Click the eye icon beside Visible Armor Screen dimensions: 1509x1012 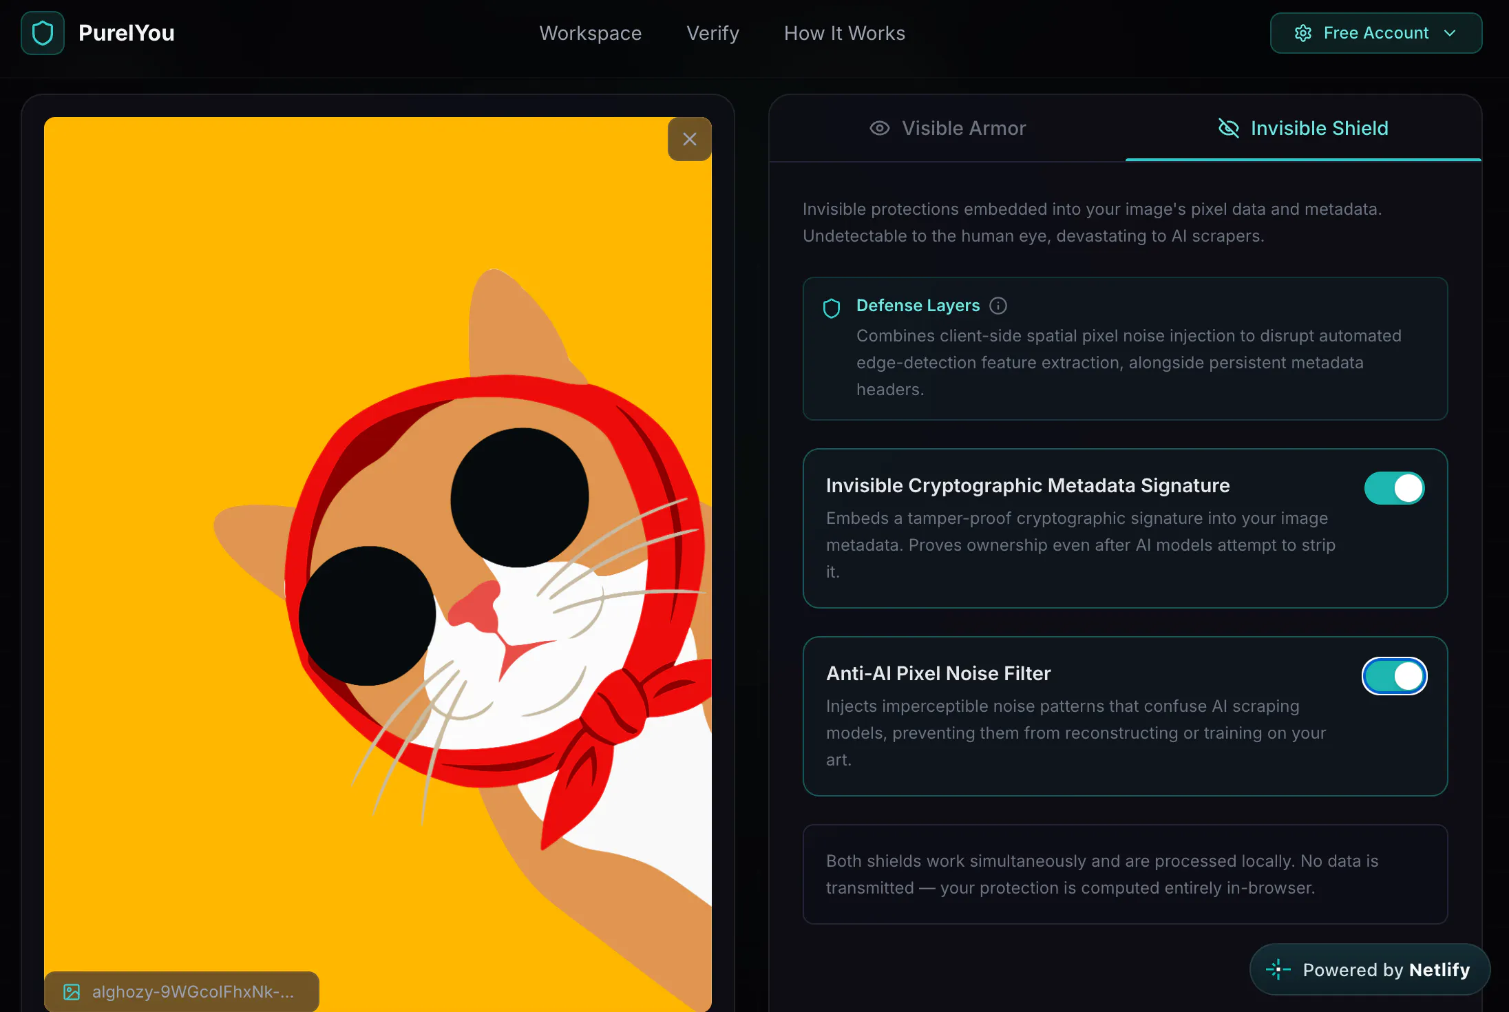(x=880, y=128)
